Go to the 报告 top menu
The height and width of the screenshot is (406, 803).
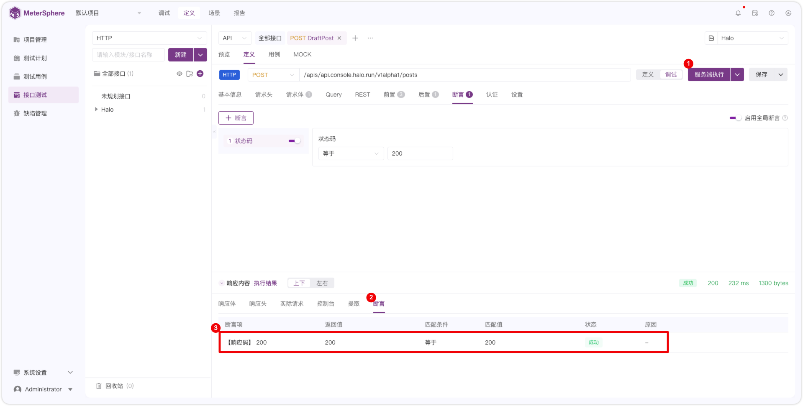click(x=239, y=13)
